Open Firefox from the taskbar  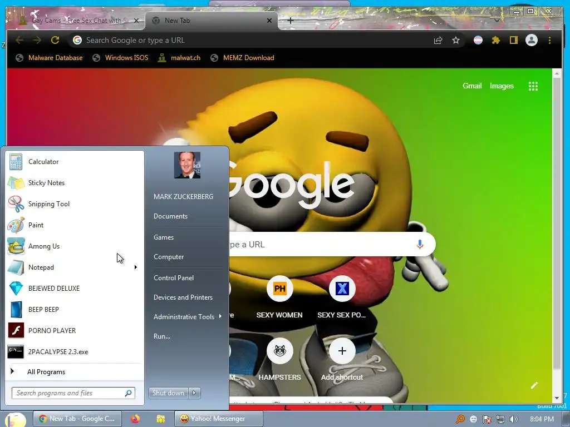[x=135, y=419]
